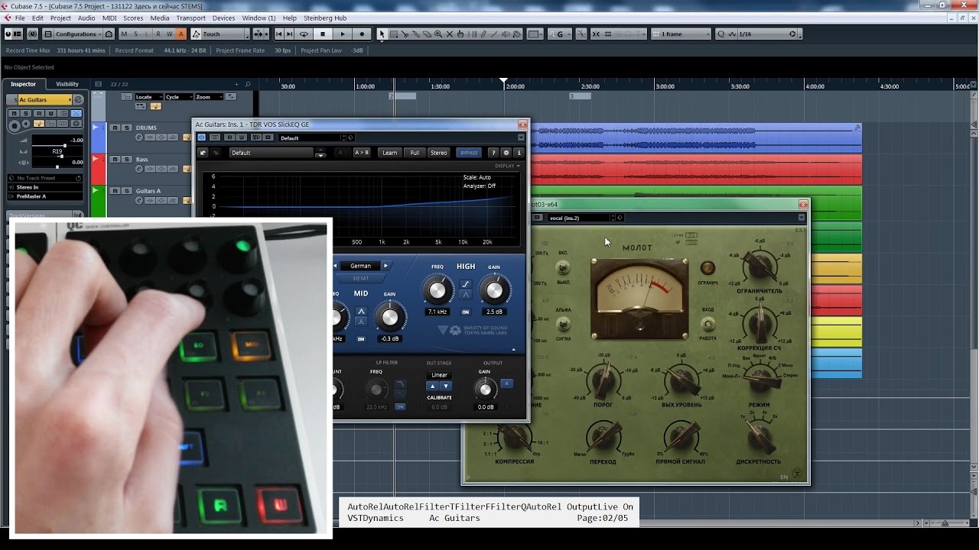Select the Split scissors tool

405,34
